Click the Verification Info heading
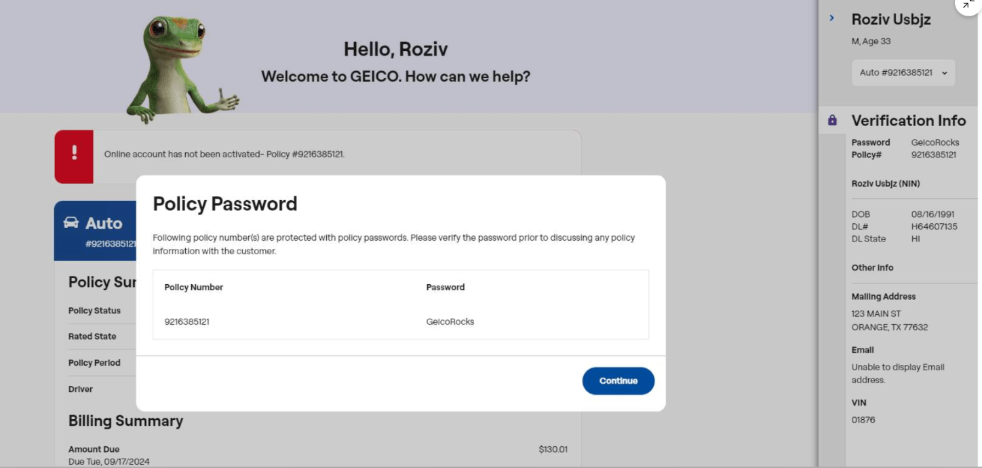The height and width of the screenshot is (468, 982). coord(908,121)
